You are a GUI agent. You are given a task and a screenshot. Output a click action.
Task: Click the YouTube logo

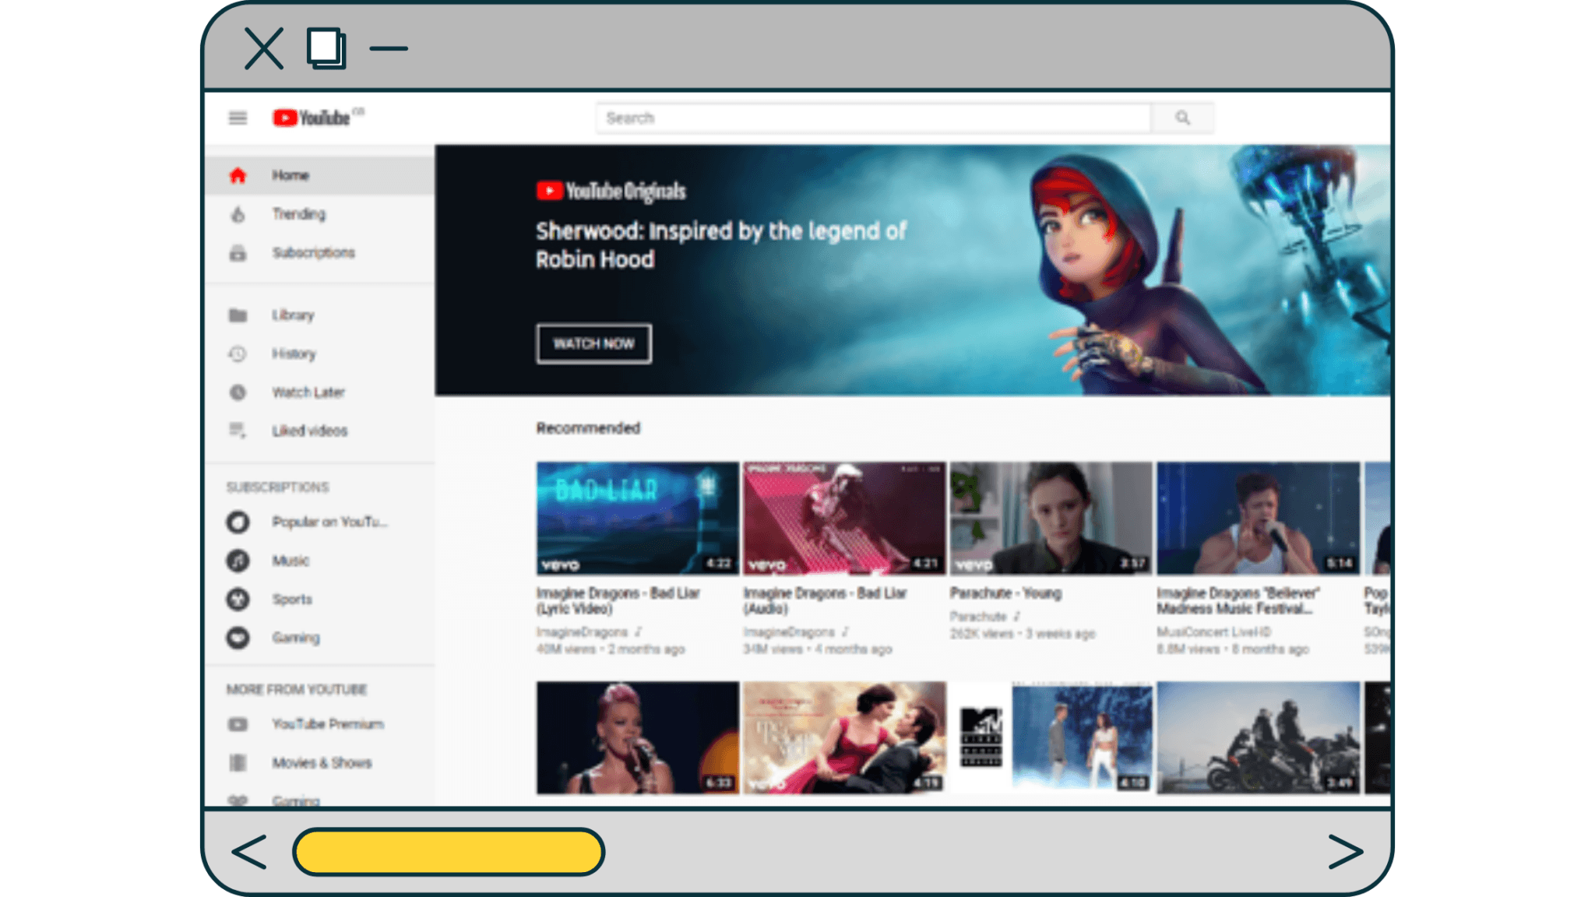tap(312, 118)
